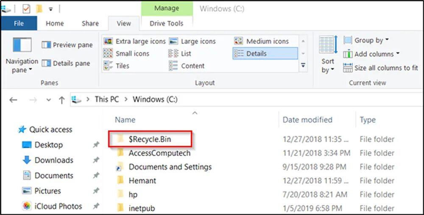The width and height of the screenshot is (424, 215).
Task: Switch to Medium icons layout
Action: point(261,41)
